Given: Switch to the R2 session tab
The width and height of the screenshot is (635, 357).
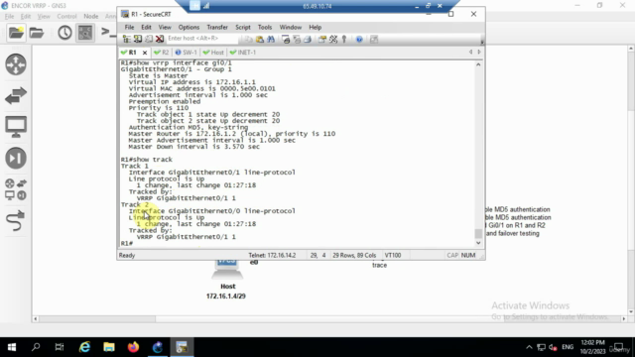Looking at the screenshot, I should [162, 53].
